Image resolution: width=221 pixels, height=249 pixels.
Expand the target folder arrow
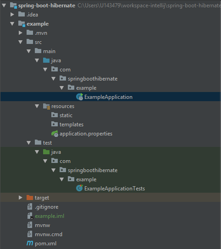21,198
